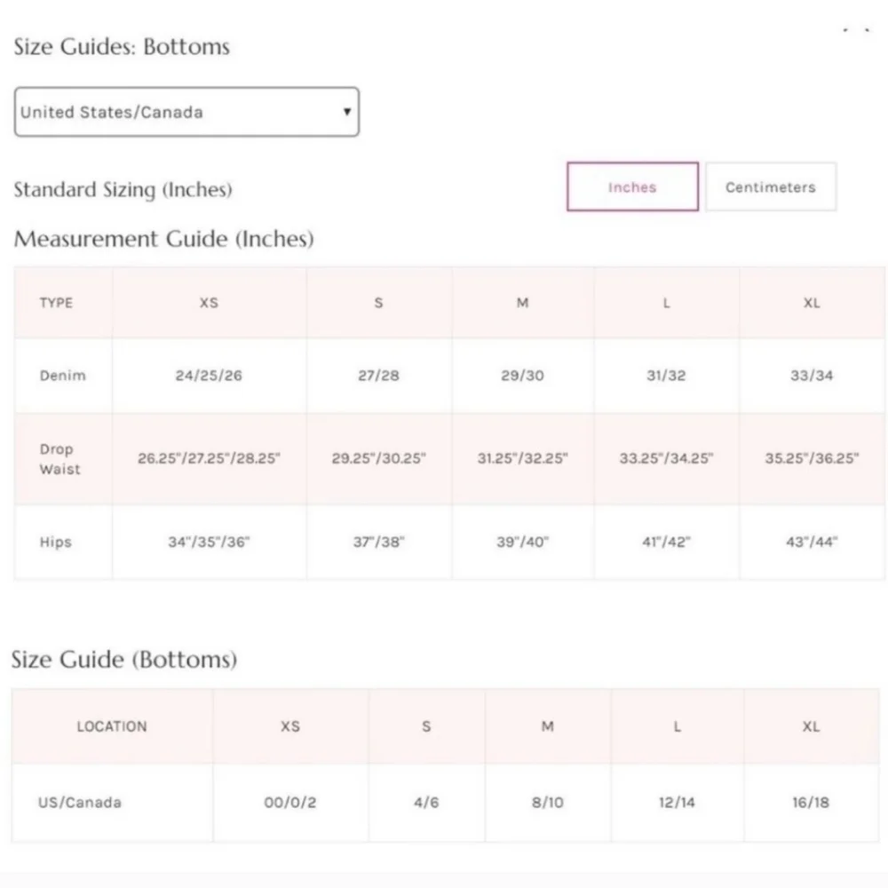
Task: Click the 29/30 denim size cell
Action: (x=522, y=376)
